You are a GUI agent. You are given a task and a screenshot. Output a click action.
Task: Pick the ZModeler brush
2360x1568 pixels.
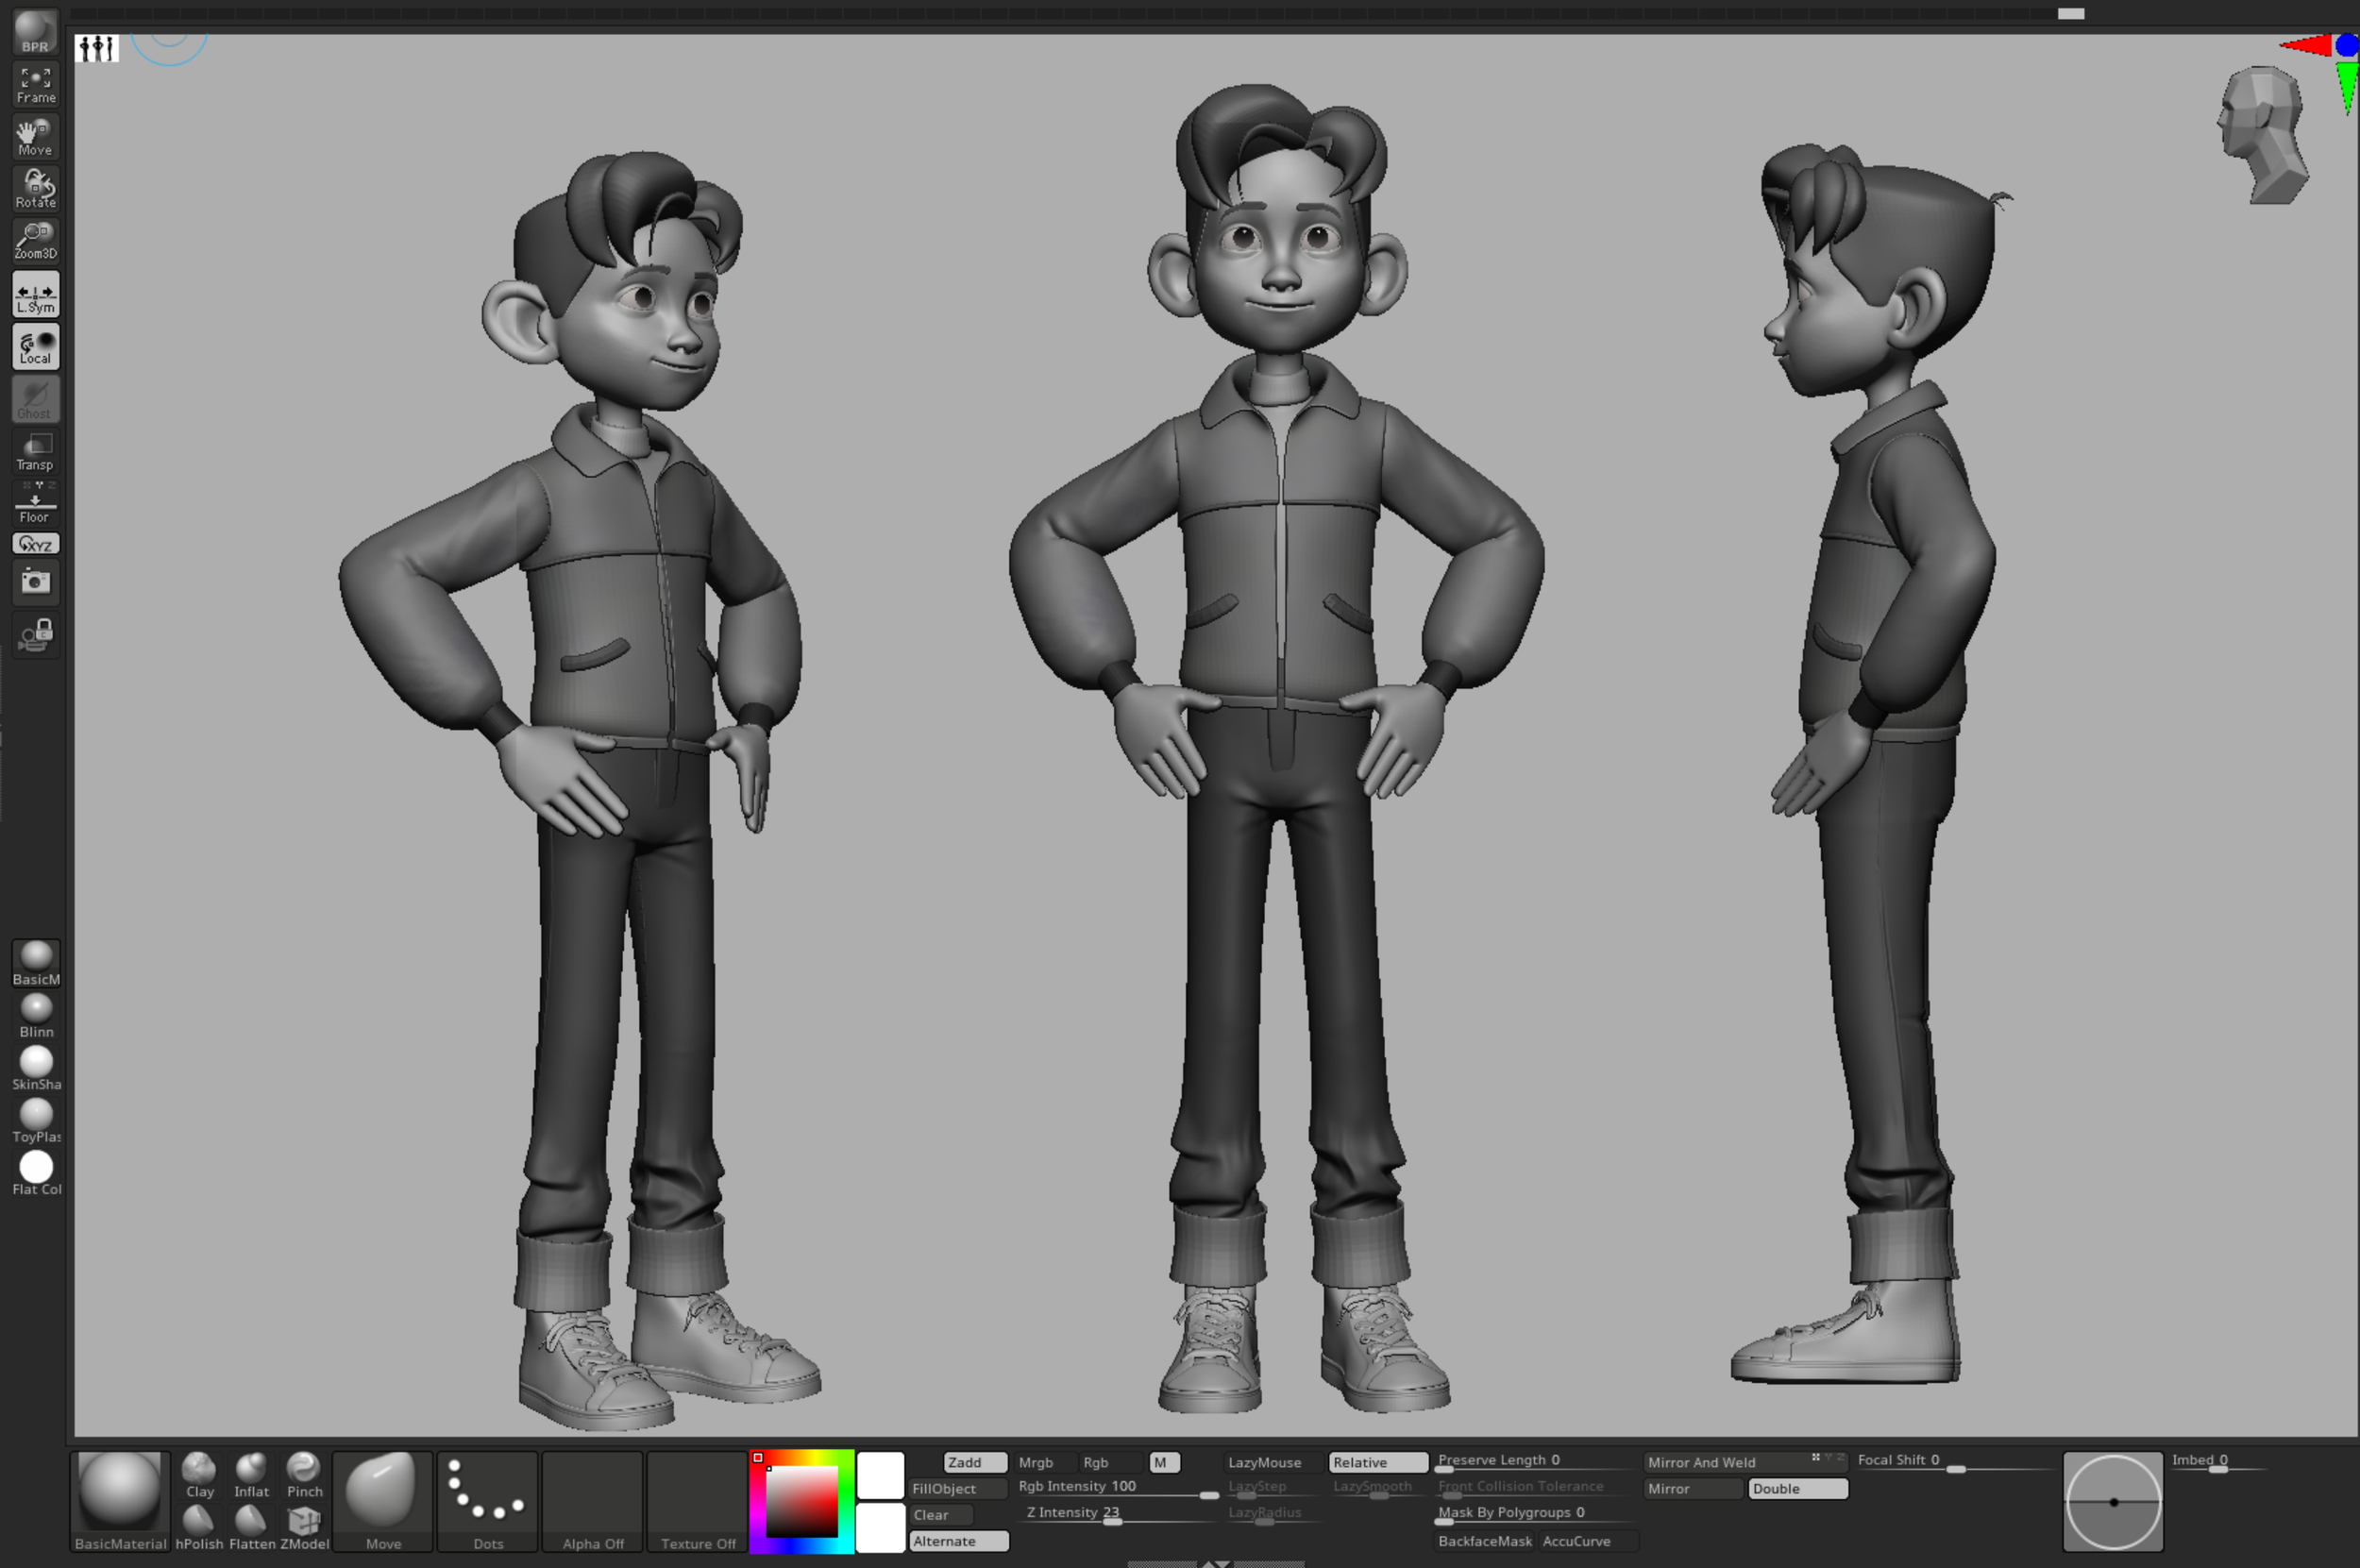tap(304, 1528)
